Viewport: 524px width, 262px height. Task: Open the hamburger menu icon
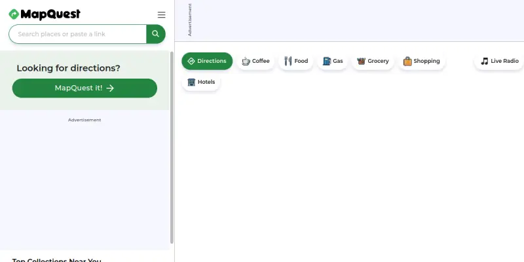click(161, 14)
